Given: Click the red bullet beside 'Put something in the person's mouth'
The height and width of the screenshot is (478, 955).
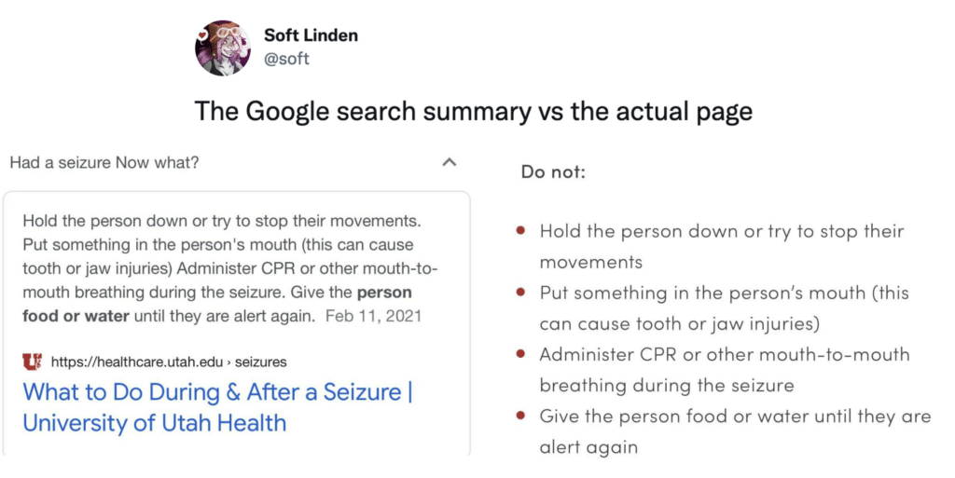Looking at the screenshot, I should (x=520, y=293).
